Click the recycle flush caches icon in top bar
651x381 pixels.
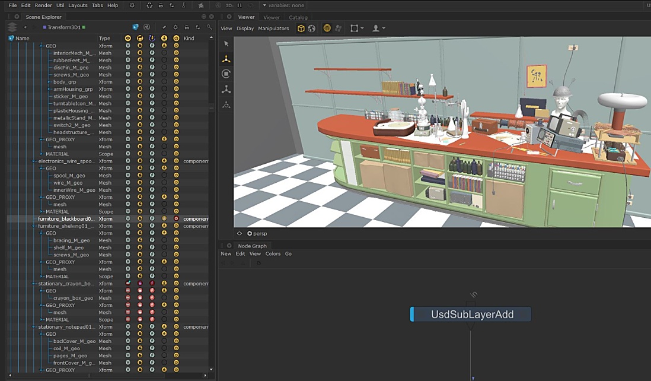149,5
